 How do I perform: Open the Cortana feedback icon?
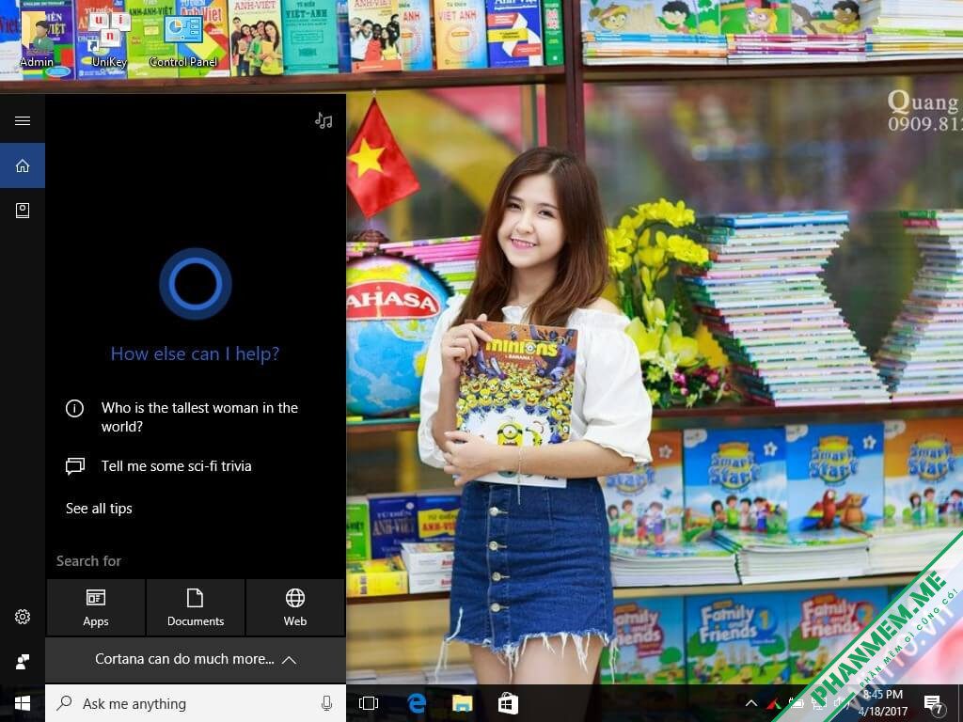pos(23,661)
